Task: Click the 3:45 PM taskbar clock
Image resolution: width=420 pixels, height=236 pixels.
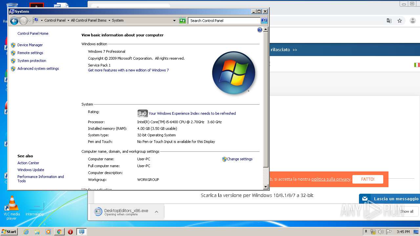Action: pyautogui.click(x=403, y=232)
